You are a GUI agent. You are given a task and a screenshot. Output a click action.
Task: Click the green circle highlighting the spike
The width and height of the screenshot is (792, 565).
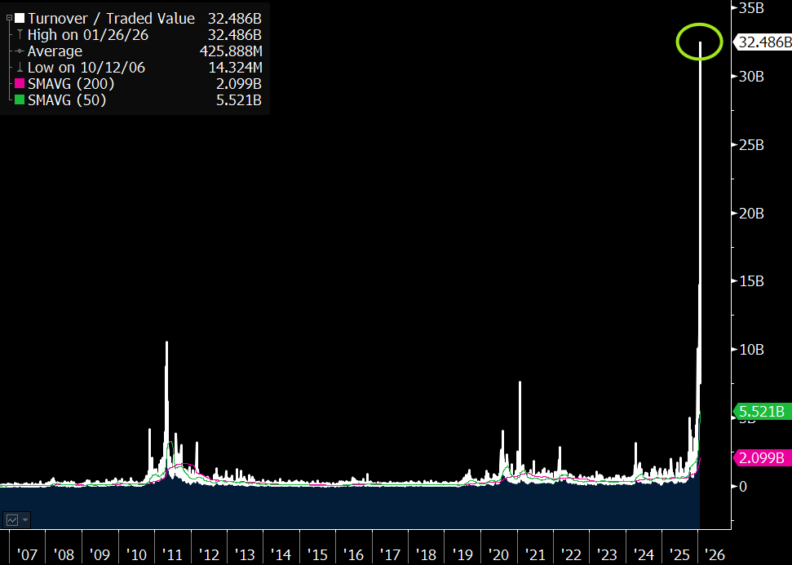[700, 42]
